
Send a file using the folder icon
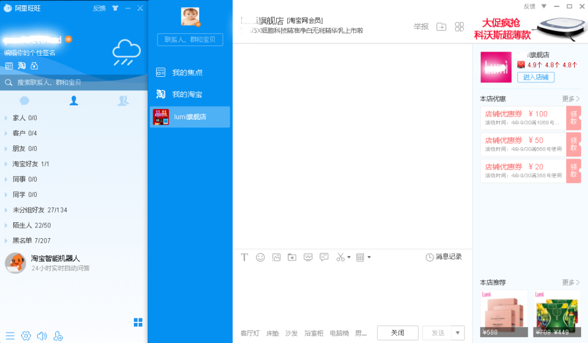point(292,257)
